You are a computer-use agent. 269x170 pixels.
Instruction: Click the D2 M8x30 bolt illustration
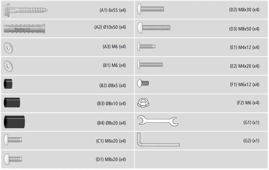151,9
